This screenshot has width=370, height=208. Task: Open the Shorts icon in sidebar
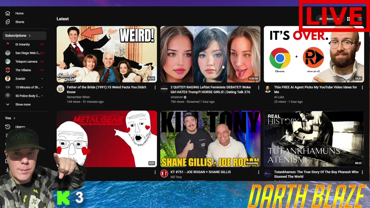pyautogui.click(x=8, y=22)
